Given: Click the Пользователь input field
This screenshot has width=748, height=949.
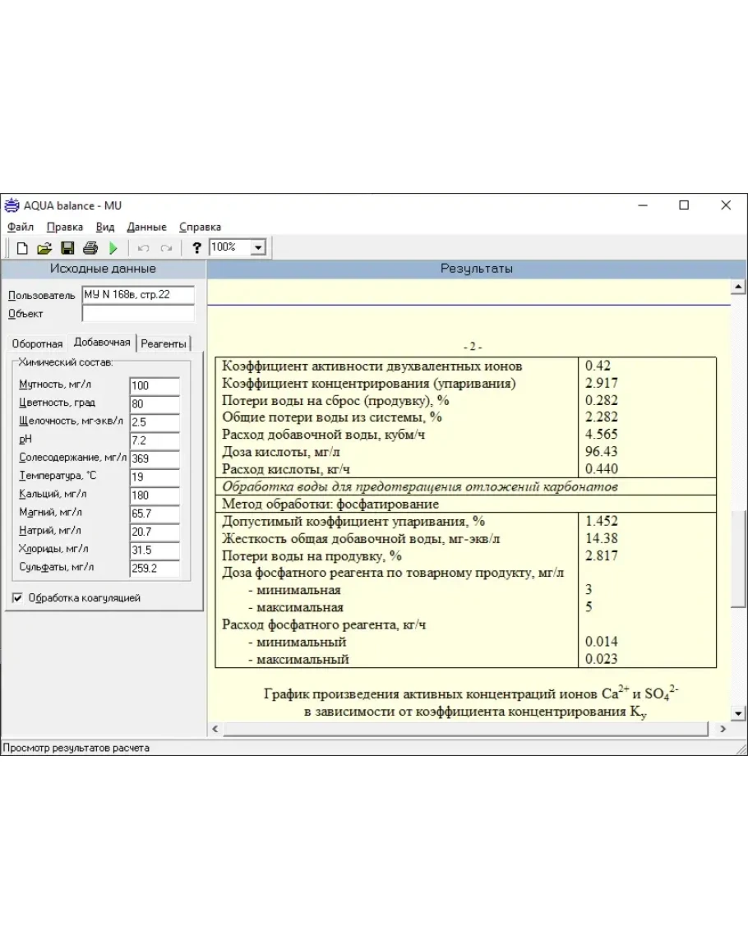Looking at the screenshot, I should (137, 294).
